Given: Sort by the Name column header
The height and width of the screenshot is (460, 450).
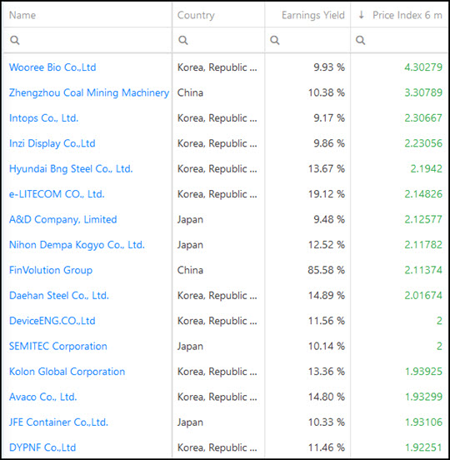Looking at the screenshot, I should coord(22,15).
